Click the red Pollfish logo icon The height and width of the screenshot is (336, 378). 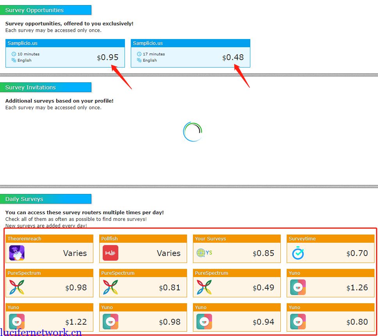(x=111, y=253)
